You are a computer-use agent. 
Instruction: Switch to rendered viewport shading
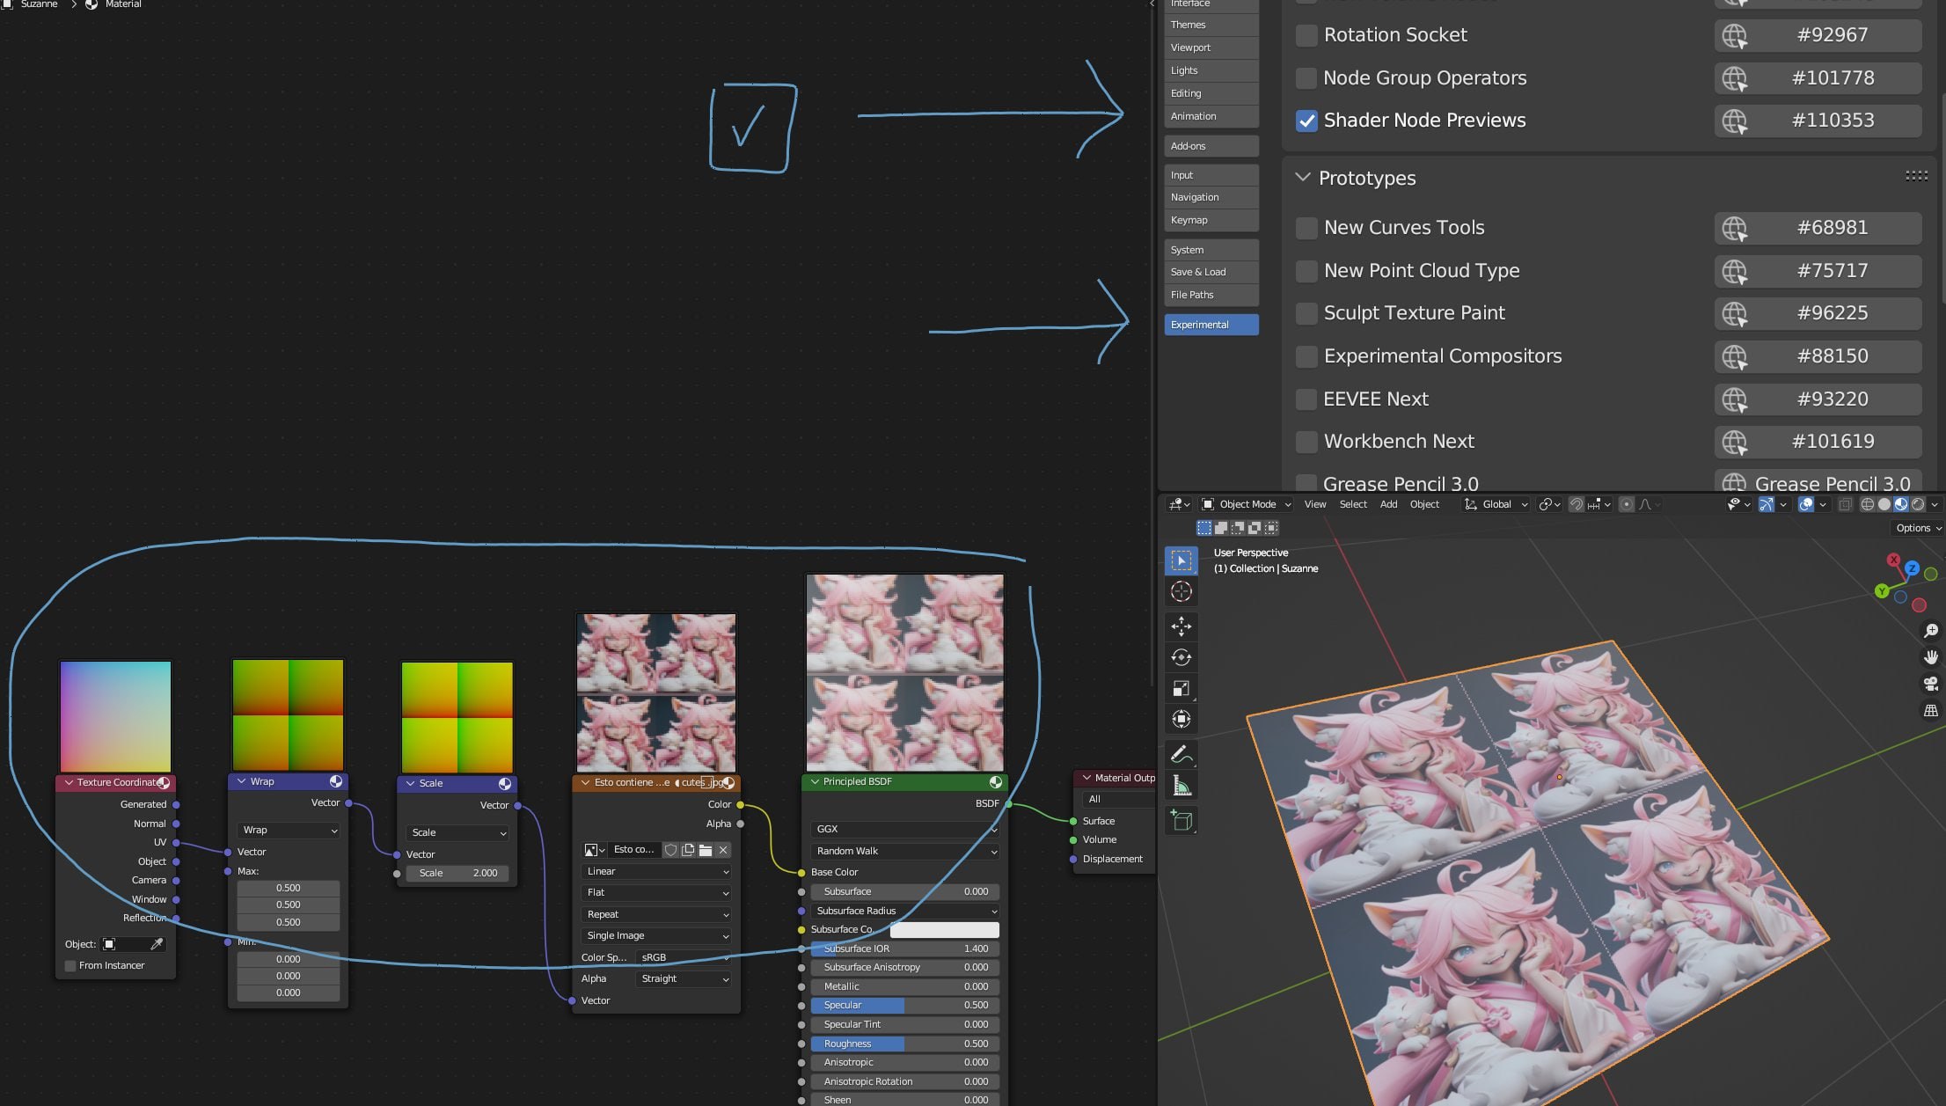tap(1918, 504)
